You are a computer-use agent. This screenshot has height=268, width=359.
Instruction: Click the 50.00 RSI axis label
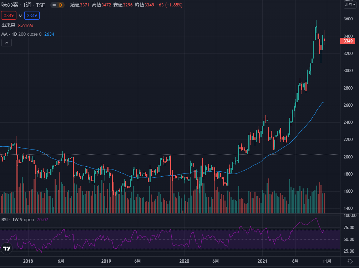pos(349,239)
